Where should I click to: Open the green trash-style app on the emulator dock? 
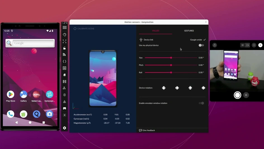(23, 114)
